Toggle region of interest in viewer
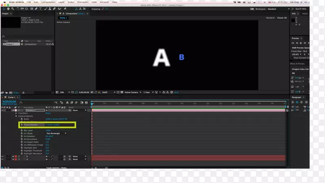The image size is (325, 183). coord(118,92)
